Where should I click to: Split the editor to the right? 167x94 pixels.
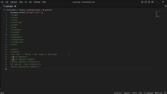[165, 6]
